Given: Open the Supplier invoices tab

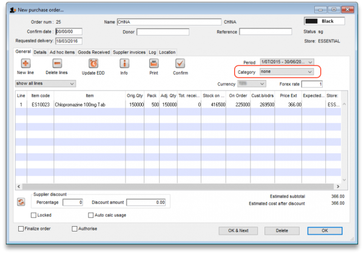Looking at the screenshot, I should coord(129,52).
